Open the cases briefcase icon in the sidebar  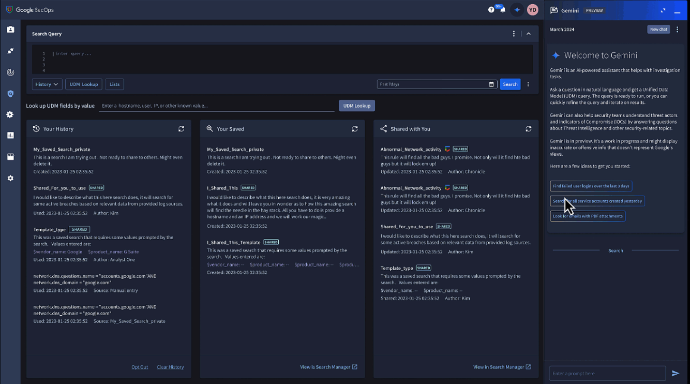pos(10,29)
